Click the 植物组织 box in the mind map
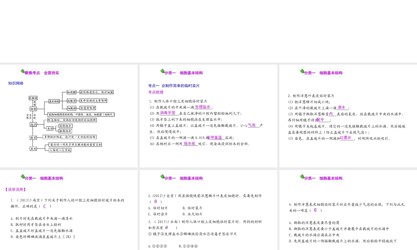 click(65, 131)
